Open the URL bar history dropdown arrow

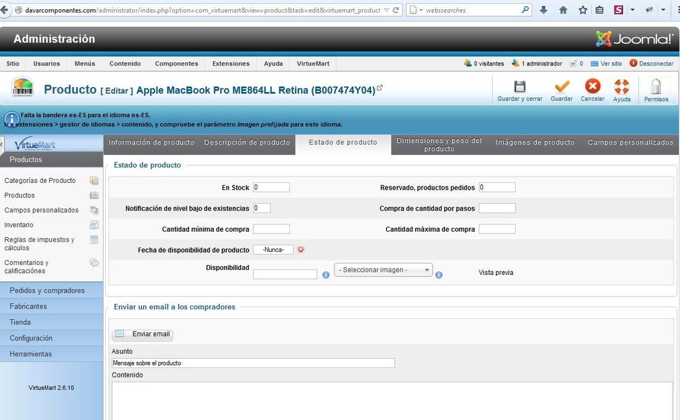(x=386, y=10)
